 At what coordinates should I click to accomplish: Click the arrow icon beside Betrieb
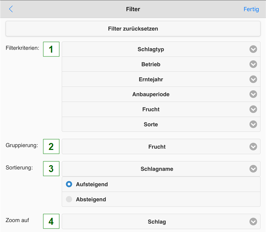[x=253, y=64]
